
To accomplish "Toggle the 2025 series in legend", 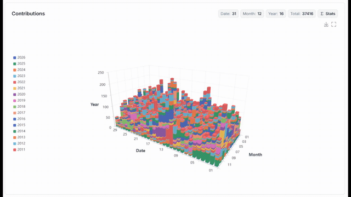I will coord(19,63).
